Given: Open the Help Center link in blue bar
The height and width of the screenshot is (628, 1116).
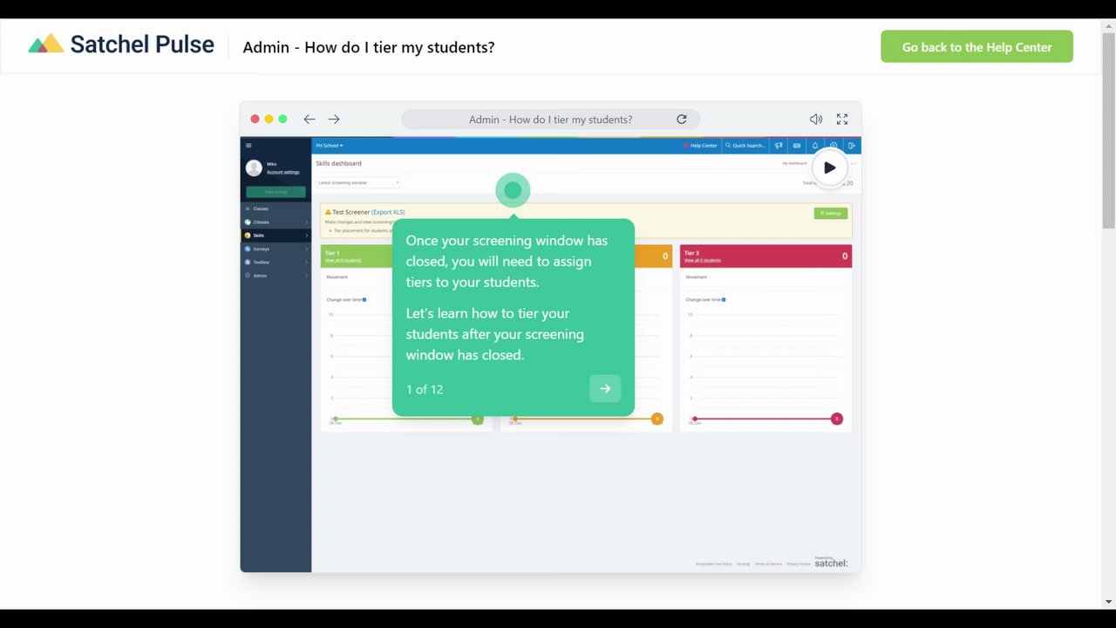Looking at the screenshot, I should [x=700, y=146].
